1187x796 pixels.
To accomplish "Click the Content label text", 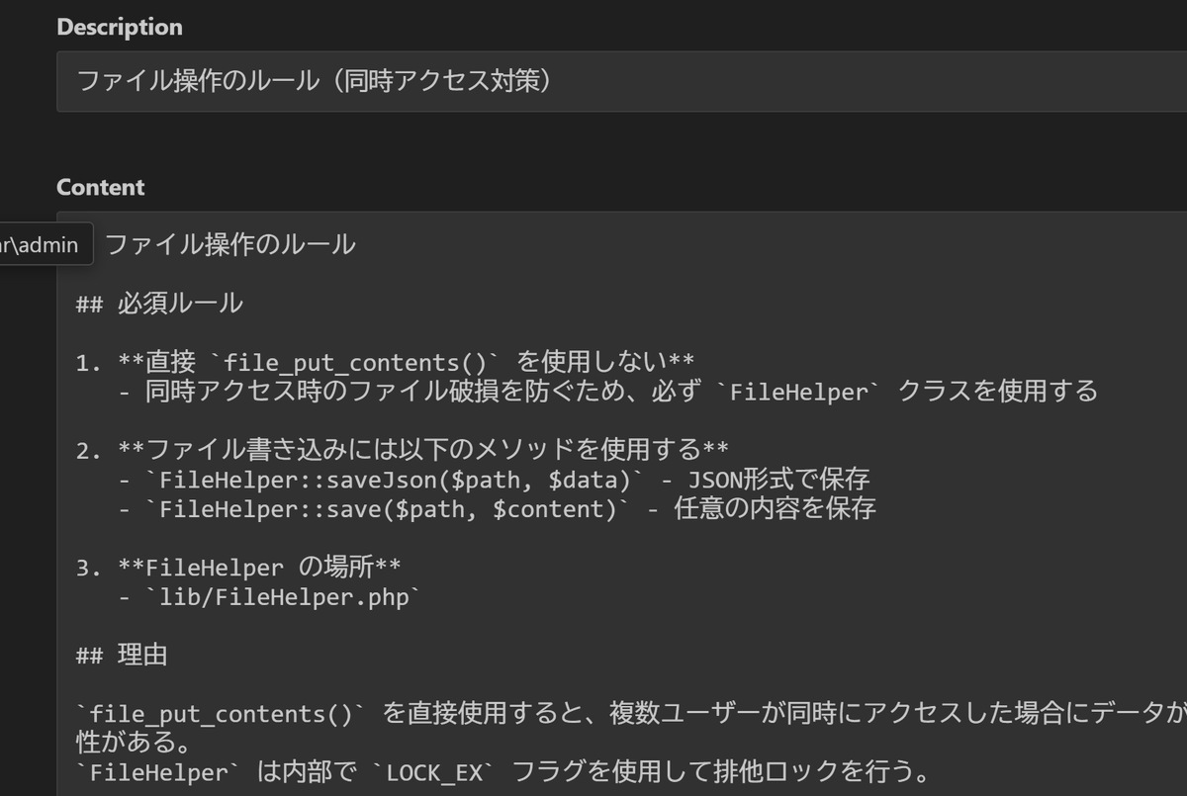I will [x=101, y=187].
